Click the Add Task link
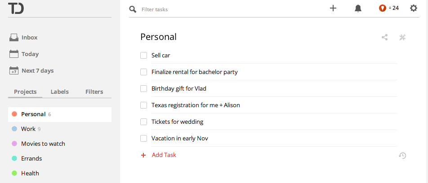The width and height of the screenshot is (428, 183). coord(164,155)
